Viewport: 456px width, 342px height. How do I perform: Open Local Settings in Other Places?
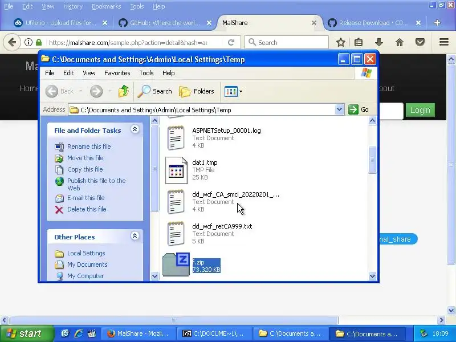pos(86,253)
